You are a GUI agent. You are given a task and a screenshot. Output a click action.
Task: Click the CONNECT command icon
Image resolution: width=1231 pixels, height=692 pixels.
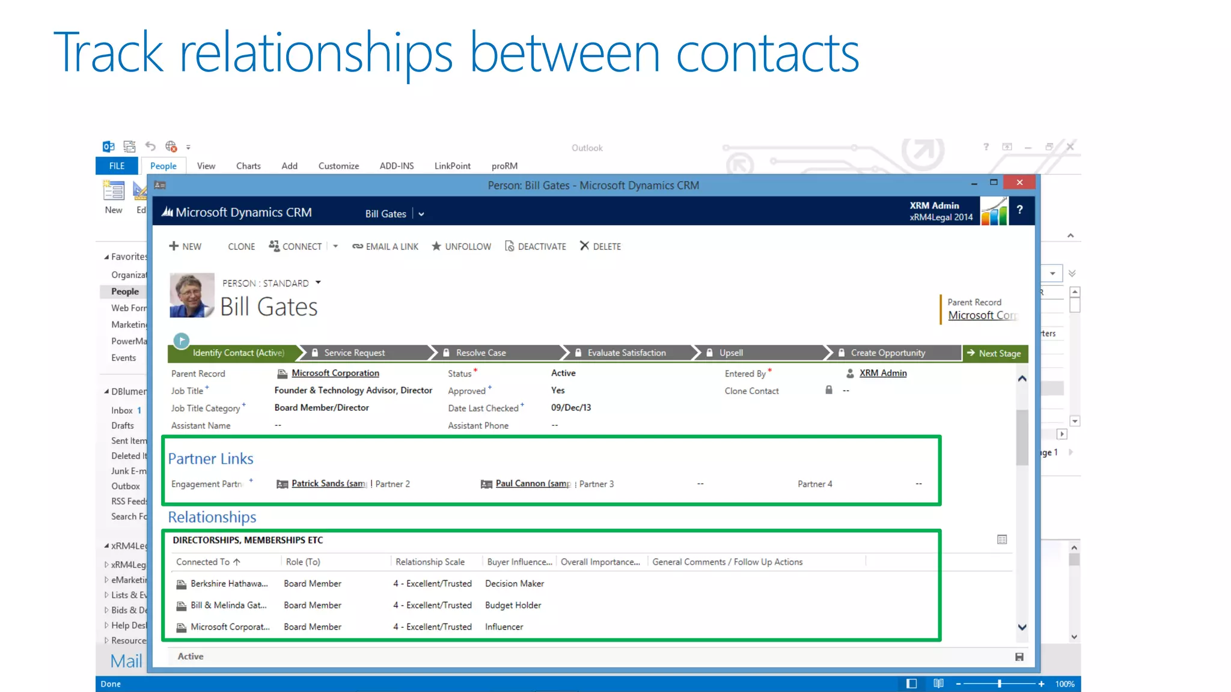tap(274, 246)
